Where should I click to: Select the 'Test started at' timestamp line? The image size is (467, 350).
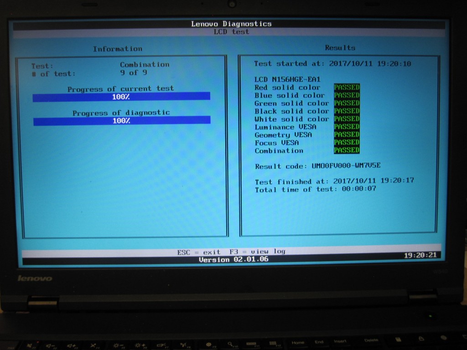pyautogui.click(x=332, y=63)
